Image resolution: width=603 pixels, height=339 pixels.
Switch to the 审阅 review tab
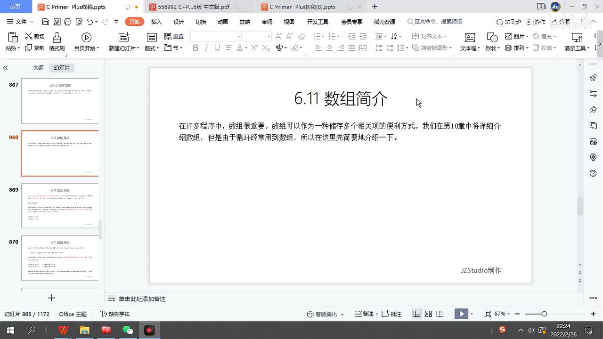pyautogui.click(x=267, y=22)
